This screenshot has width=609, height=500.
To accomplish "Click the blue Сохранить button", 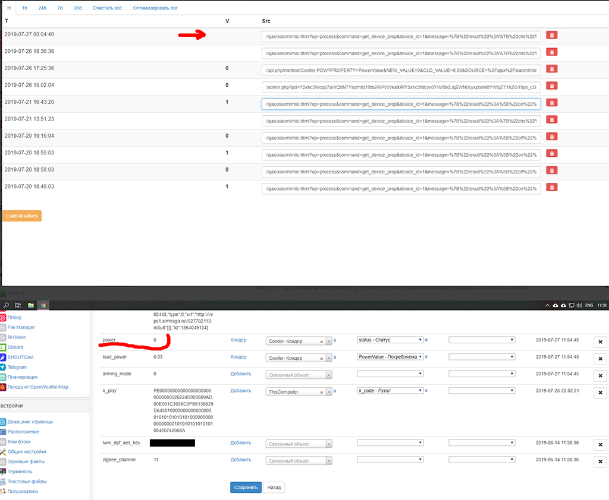I will tap(245, 487).
